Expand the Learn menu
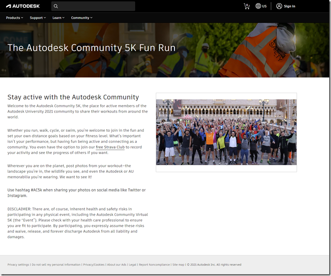Image resolution: width=331 pixels, height=276 pixels. (58, 18)
